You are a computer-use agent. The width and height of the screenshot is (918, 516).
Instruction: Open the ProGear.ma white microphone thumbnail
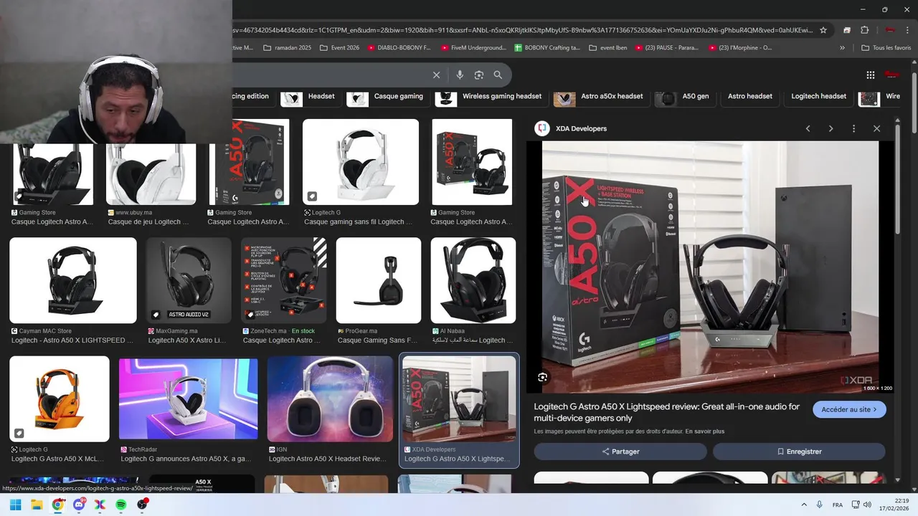pyautogui.click(x=379, y=280)
